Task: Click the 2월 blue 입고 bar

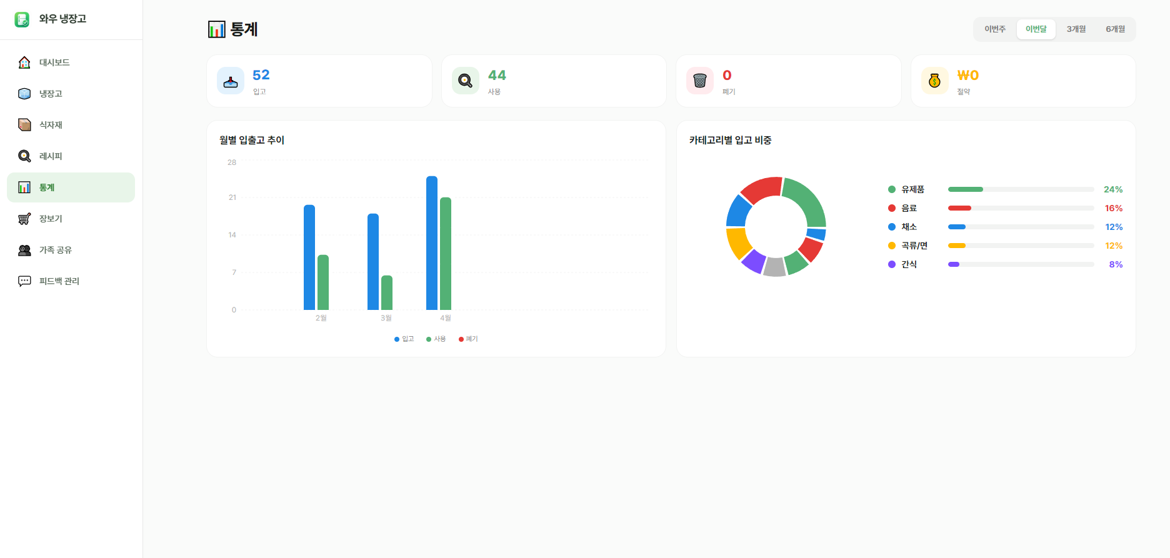Action: pyautogui.click(x=309, y=257)
